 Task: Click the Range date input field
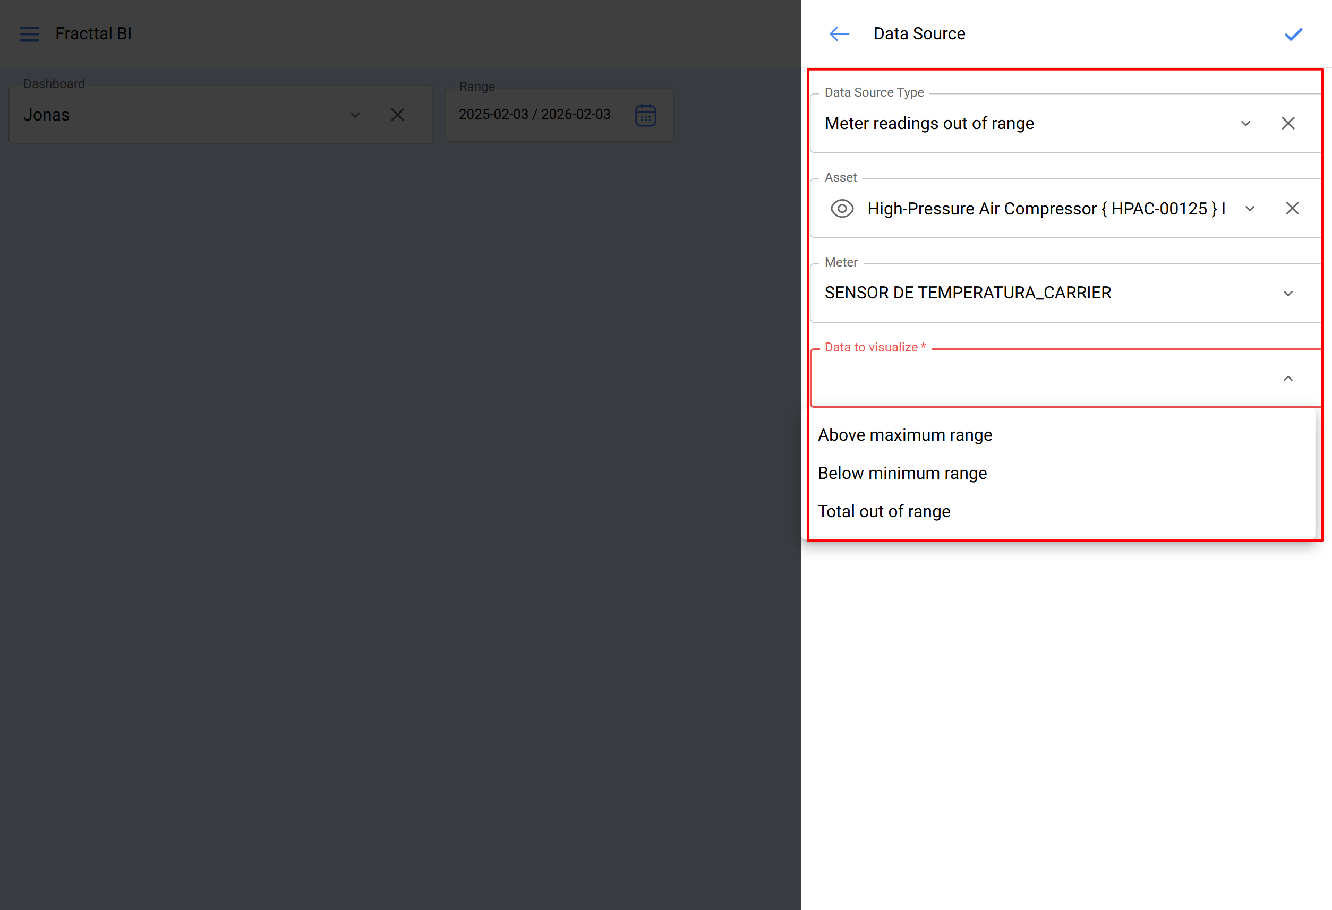534,115
